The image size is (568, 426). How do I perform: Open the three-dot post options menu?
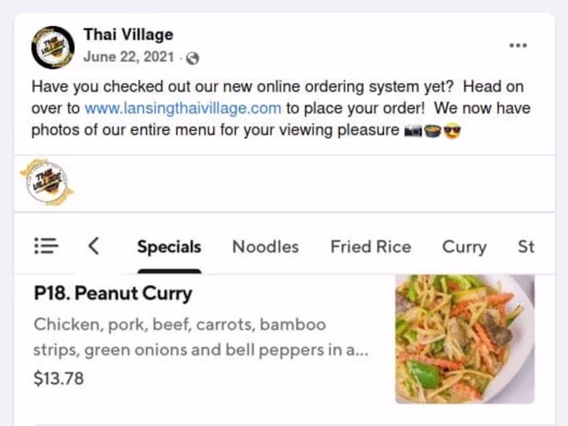pyautogui.click(x=518, y=45)
